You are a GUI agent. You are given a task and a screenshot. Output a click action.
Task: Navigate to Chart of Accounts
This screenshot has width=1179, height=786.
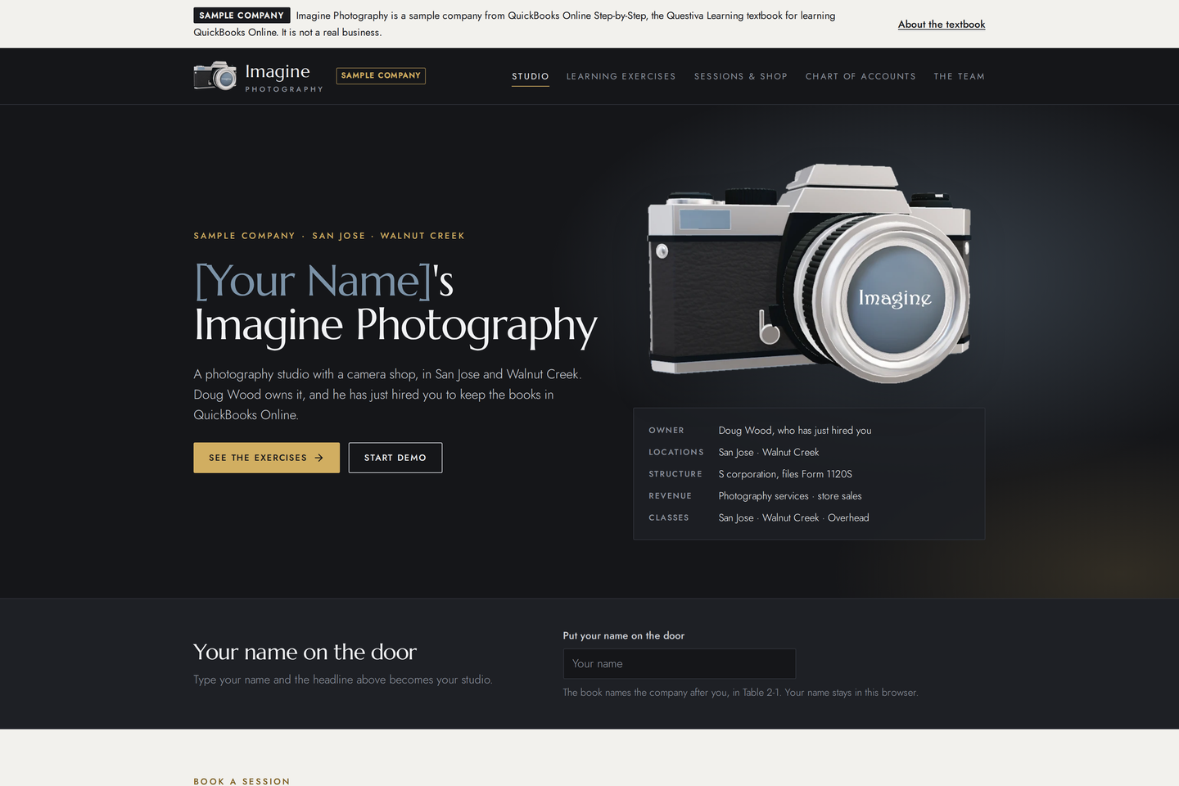click(861, 76)
